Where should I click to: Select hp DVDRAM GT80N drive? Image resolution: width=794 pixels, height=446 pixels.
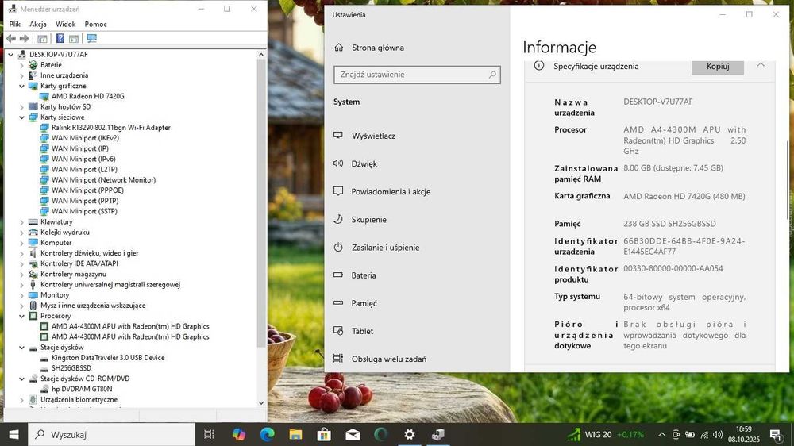coord(82,389)
